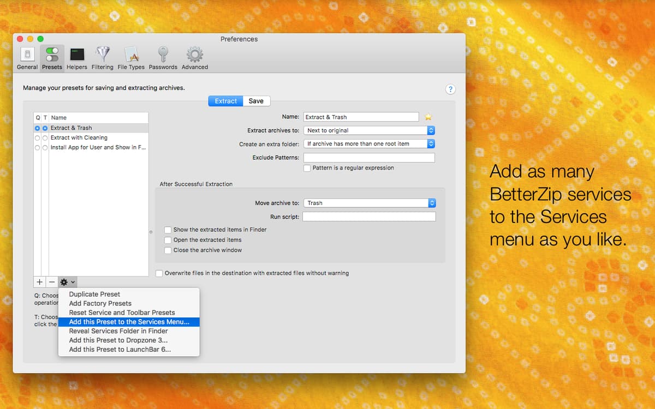Open the File Types preferences pane
Screen dimensions: 655x409
click(x=131, y=56)
